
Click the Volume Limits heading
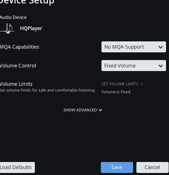point(16,84)
